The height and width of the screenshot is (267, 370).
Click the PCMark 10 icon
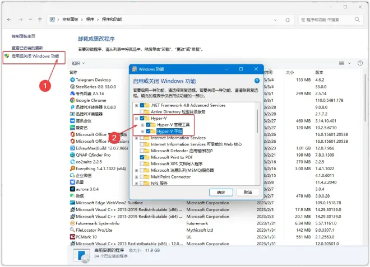coord(72,237)
